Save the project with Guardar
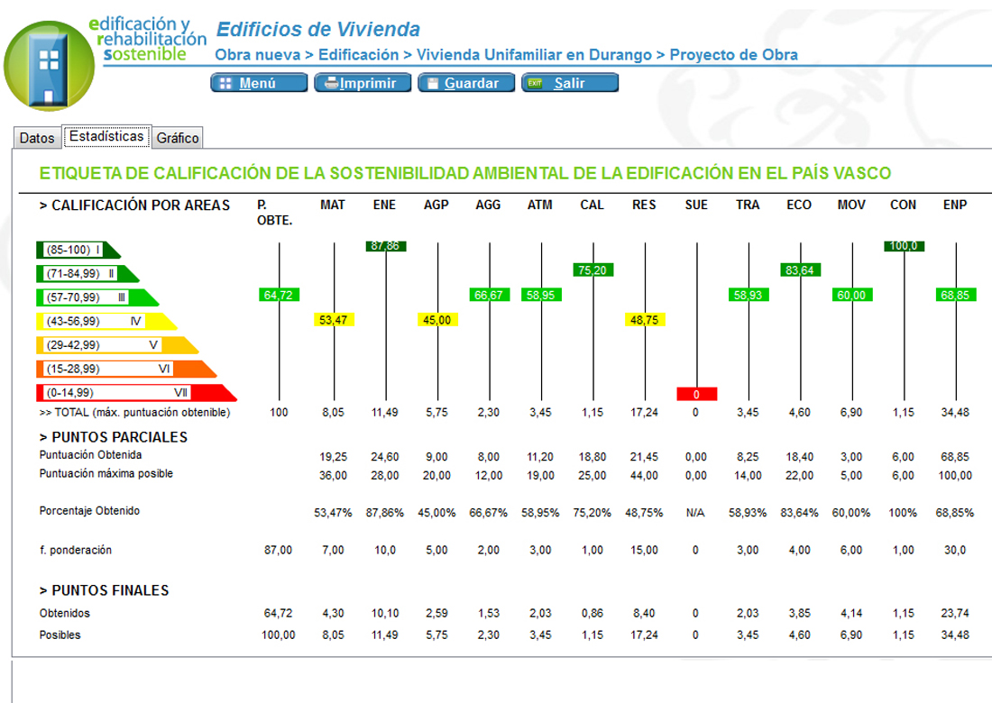The height and width of the screenshot is (703, 992). [x=466, y=83]
